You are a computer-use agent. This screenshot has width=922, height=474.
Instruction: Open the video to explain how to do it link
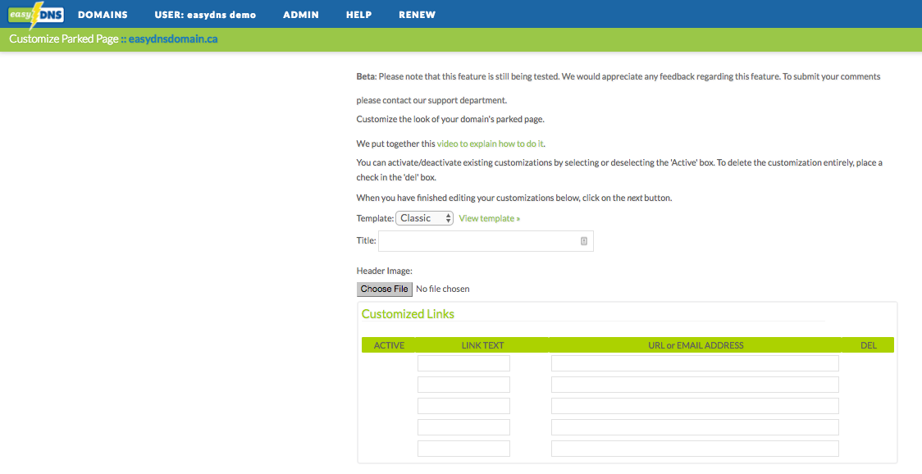point(491,144)
